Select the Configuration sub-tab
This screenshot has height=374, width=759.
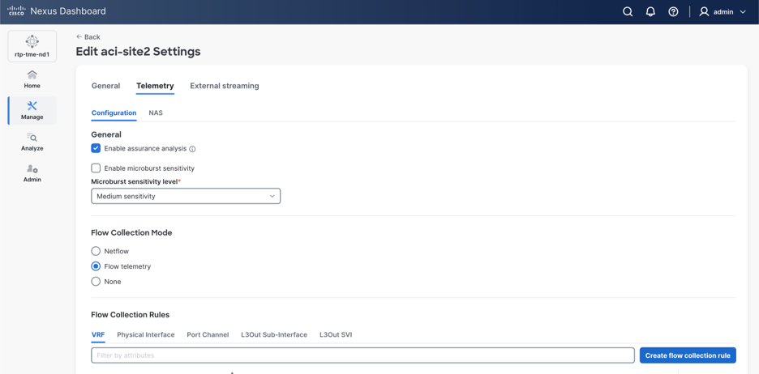[114, 113]
